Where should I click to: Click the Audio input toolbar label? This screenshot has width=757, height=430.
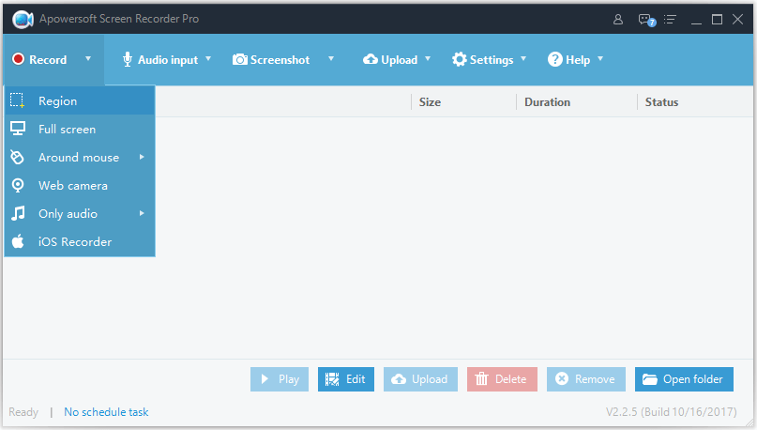pos(168,60)
